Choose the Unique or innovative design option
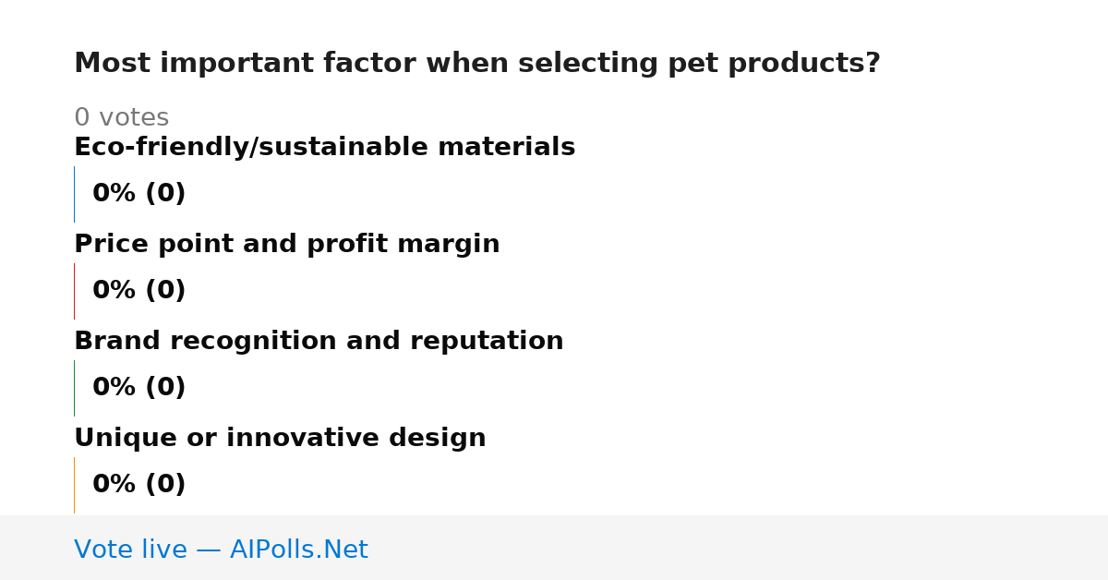The width and height of the screenshot is (1108, 580). (280, 439)
